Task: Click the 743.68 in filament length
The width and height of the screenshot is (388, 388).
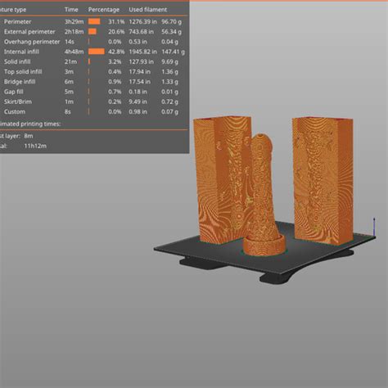Action: tap(141, 32)
